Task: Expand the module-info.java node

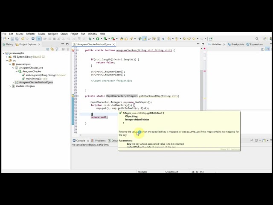Action: [10, 86]
